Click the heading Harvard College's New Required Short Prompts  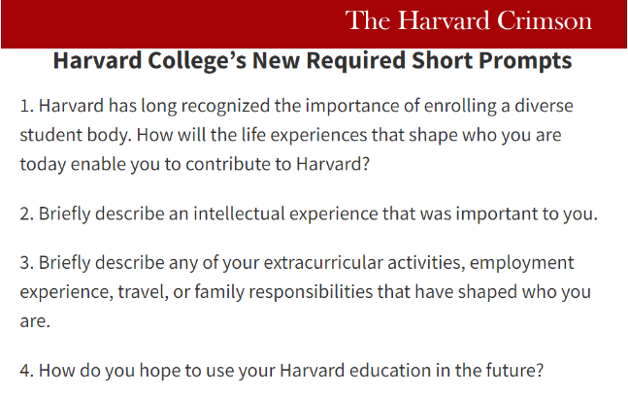(x=313, y=61)
